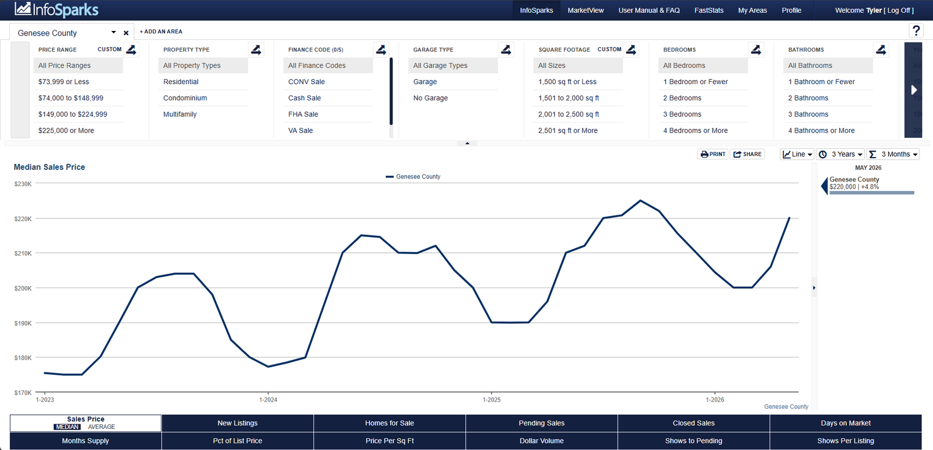Click the Genesee County chart footer link
The width and height of the screenshot is (933, 450).
point(786,407)
